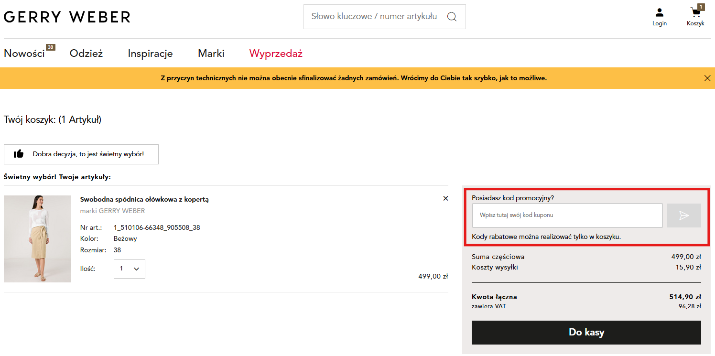Viewport: 715px width, 356px height.
Task: Open the skirt product thumbnail
Action: (37, 239)
